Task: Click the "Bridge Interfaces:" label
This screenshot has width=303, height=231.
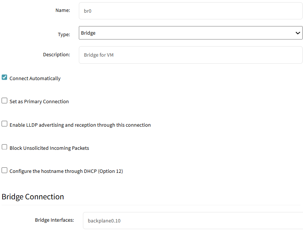Action: tap(54, 220)
